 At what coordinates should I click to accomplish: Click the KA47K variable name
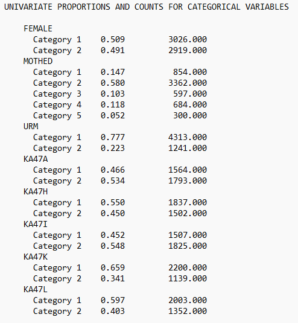(36, 257)
